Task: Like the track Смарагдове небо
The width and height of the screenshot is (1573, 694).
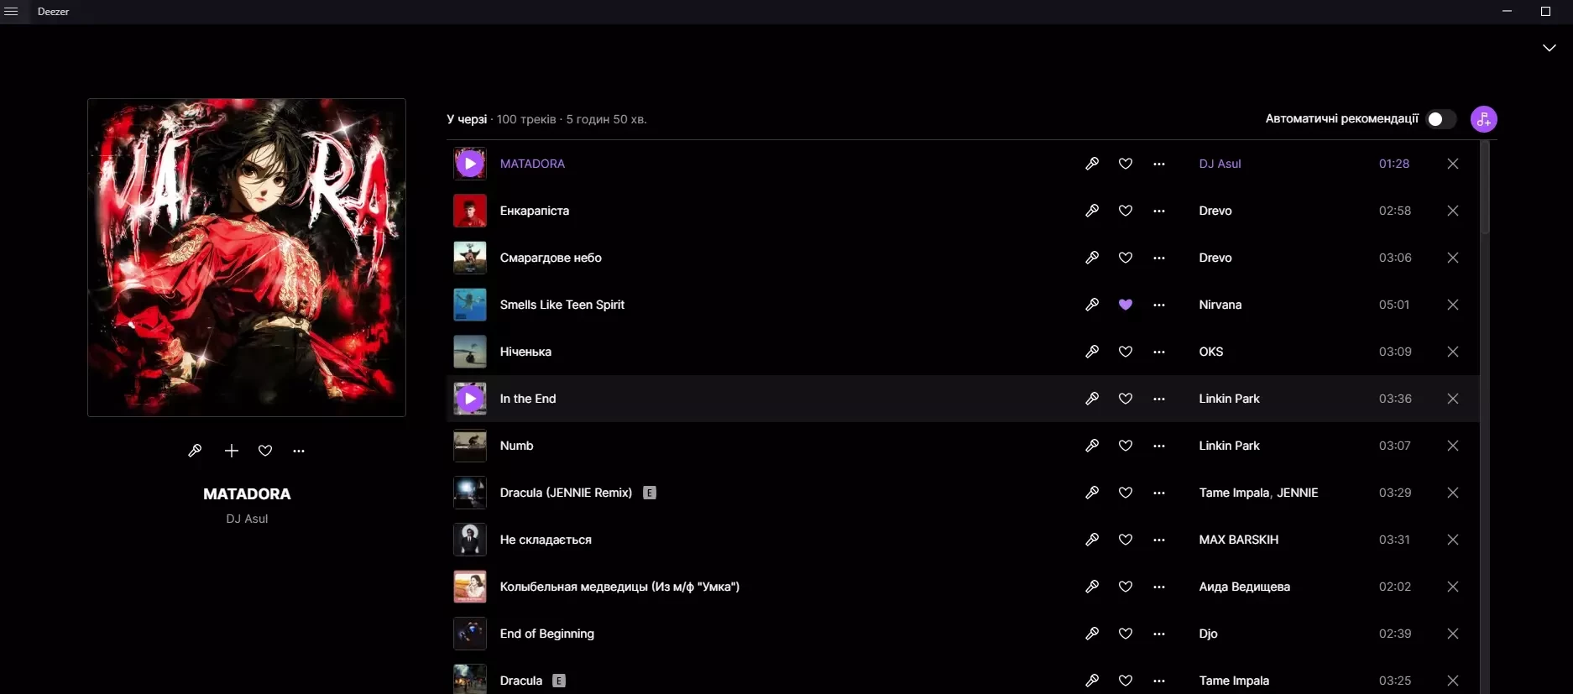Action: pyautogui.click(x=1126, y=258)
